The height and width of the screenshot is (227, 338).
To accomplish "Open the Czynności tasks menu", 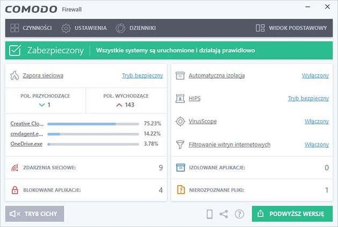I will (x=31, y=28).
